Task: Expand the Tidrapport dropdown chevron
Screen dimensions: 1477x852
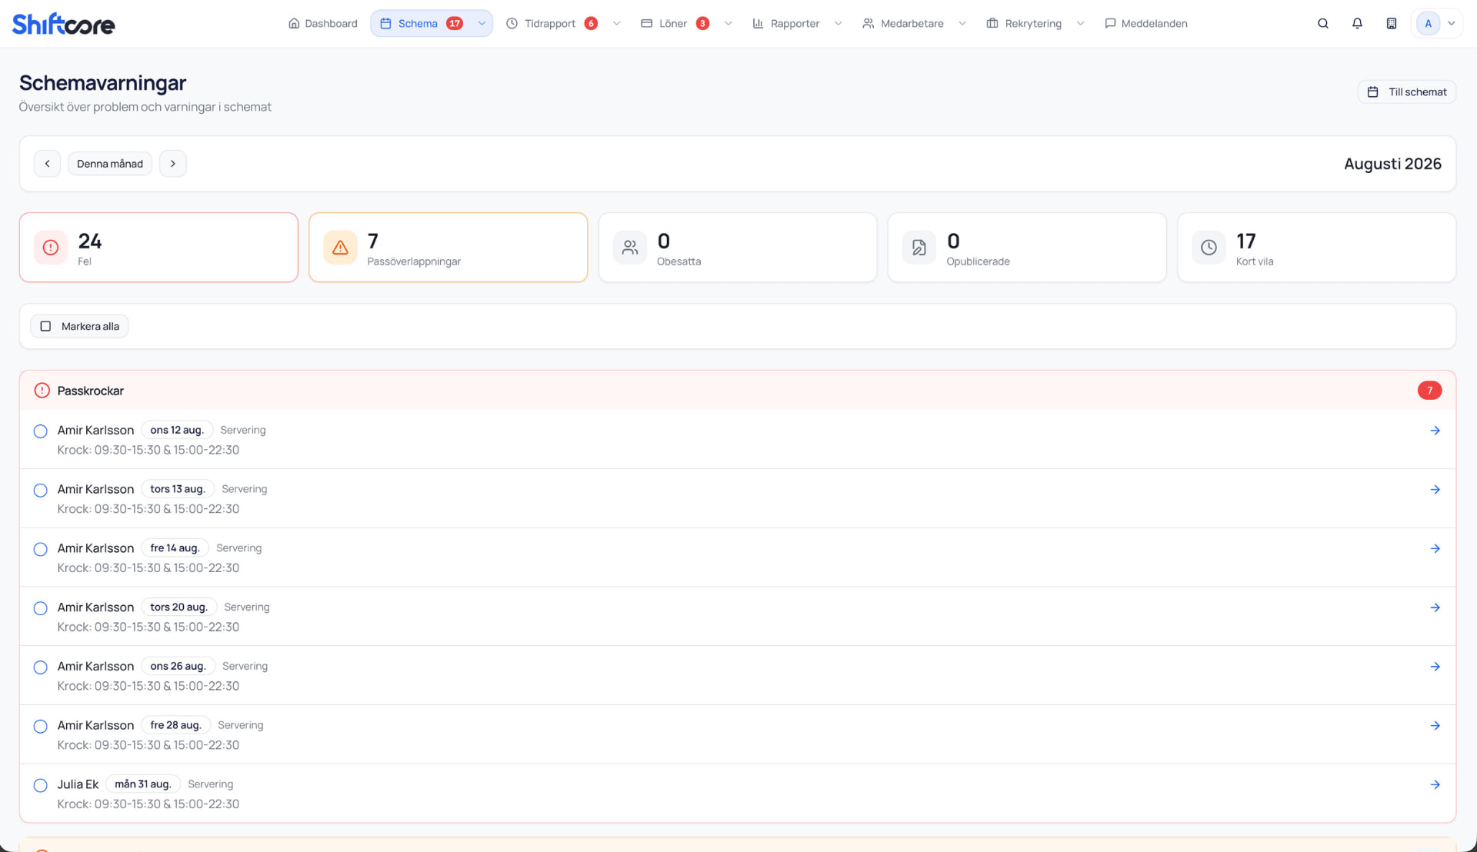Action: point(616,24)
